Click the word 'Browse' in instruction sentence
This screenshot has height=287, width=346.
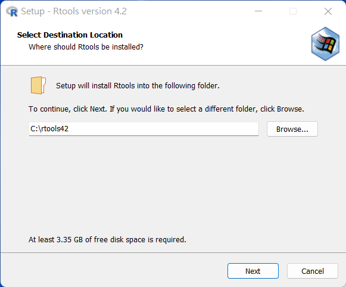point(289,109)
